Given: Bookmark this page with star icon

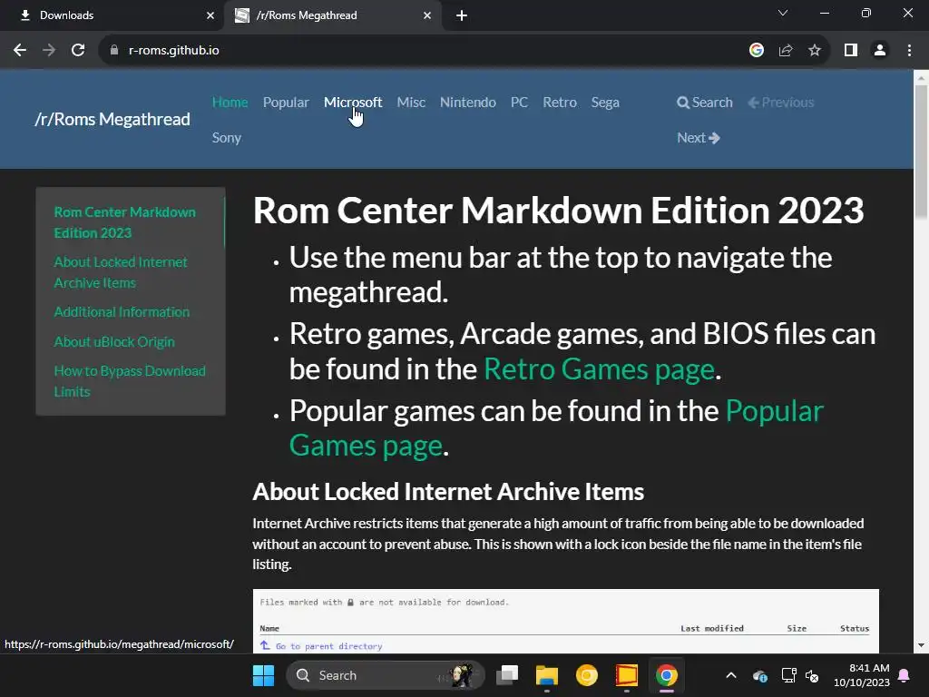Looking at the screenshot, I should tap(815, 51).
